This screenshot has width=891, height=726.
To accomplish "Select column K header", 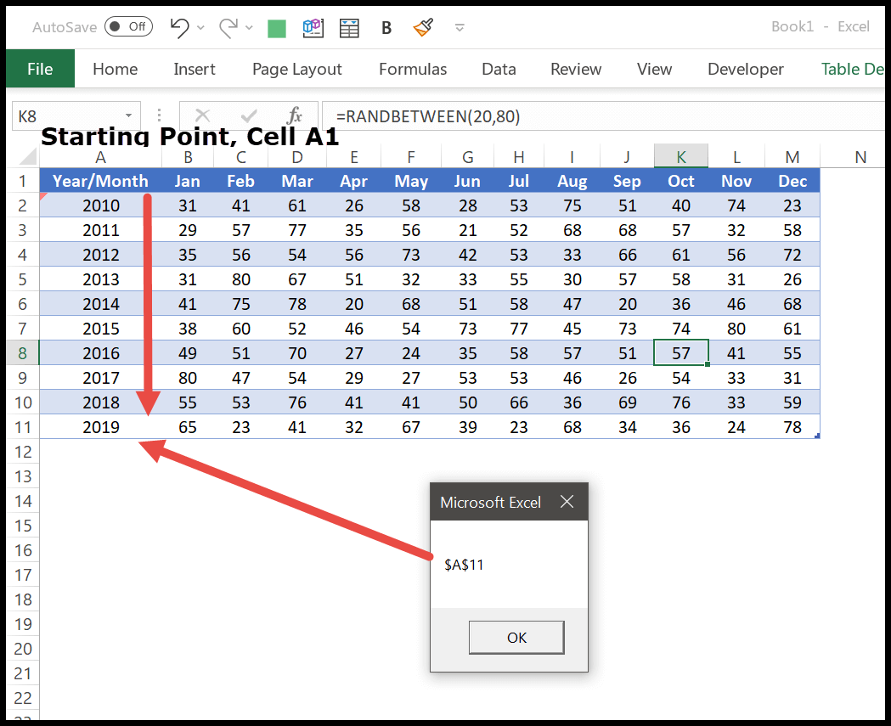I will tap(680, 156).
